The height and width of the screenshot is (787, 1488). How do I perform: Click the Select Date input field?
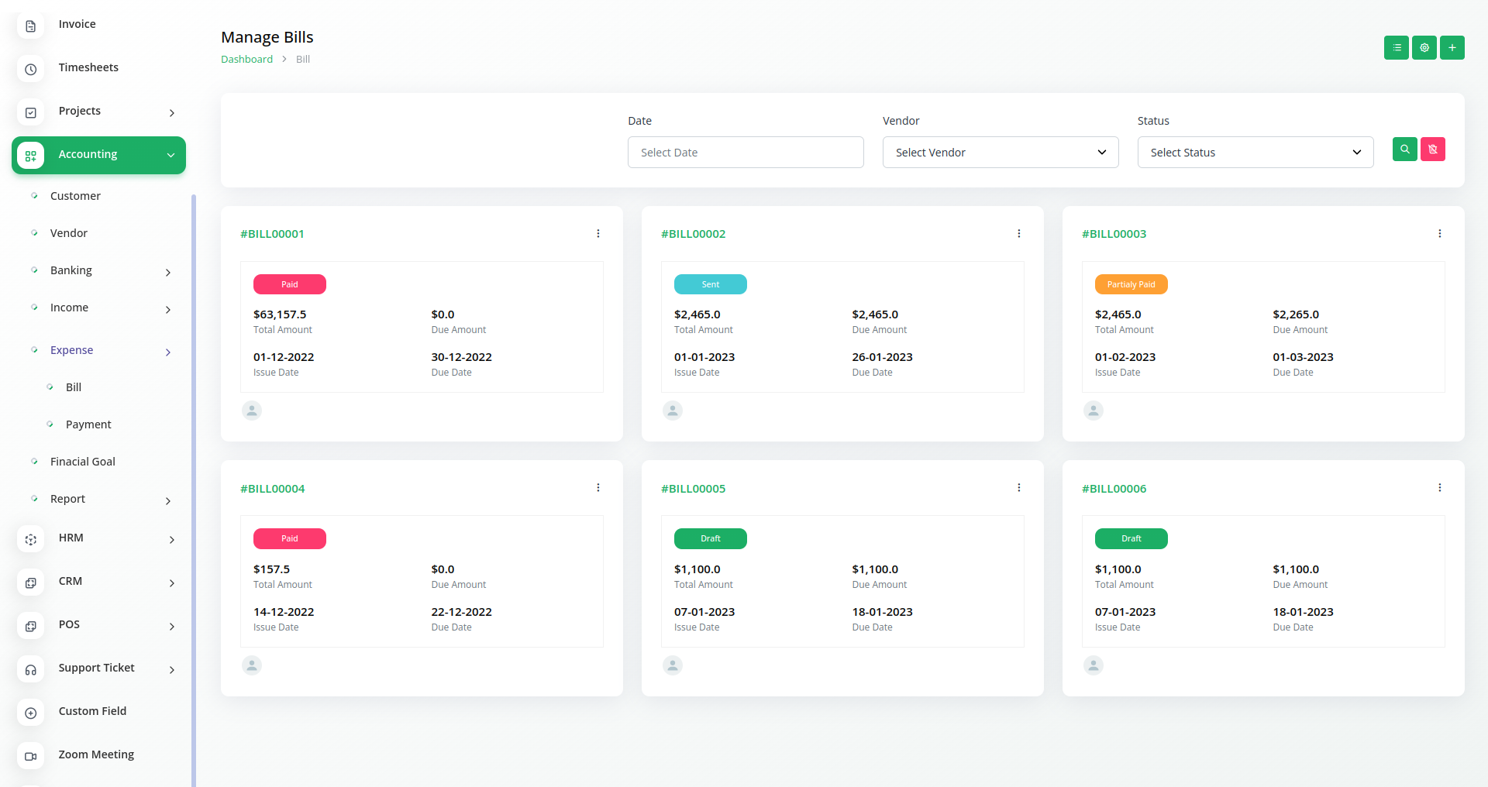click(745, 153)
